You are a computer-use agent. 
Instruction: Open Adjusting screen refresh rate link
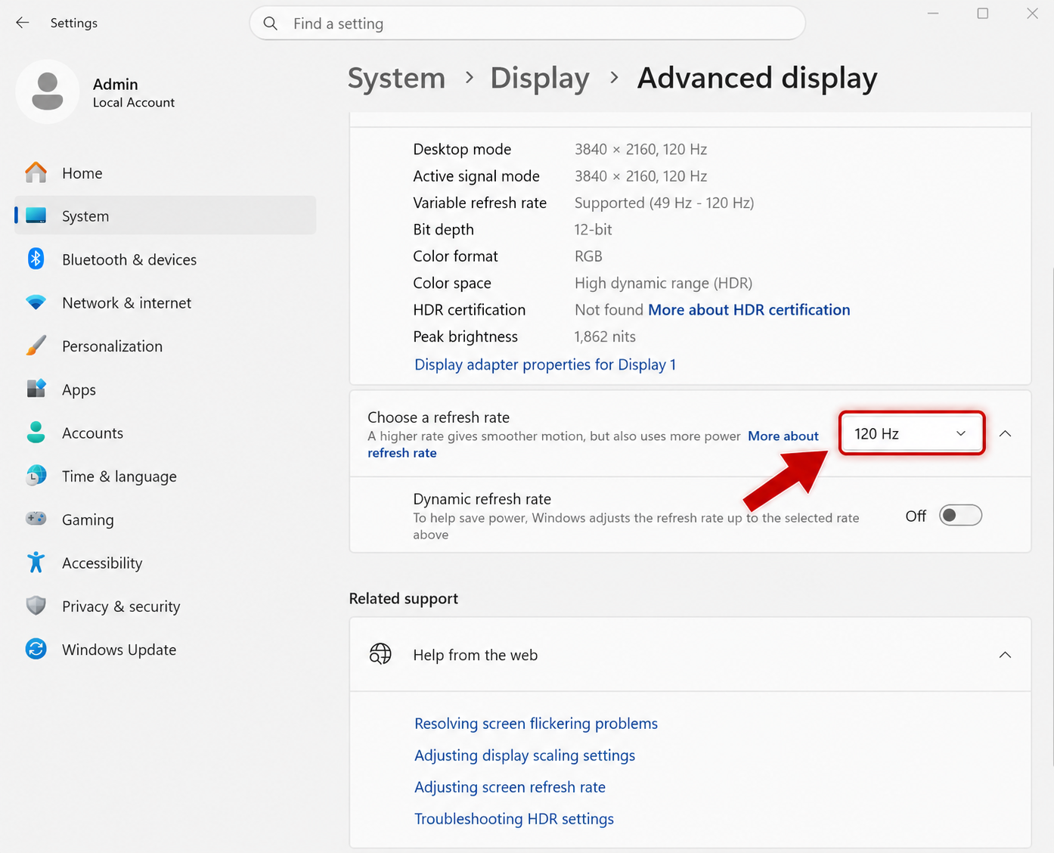click(510, 786)
